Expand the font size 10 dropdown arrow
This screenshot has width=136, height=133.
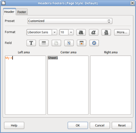71,32
